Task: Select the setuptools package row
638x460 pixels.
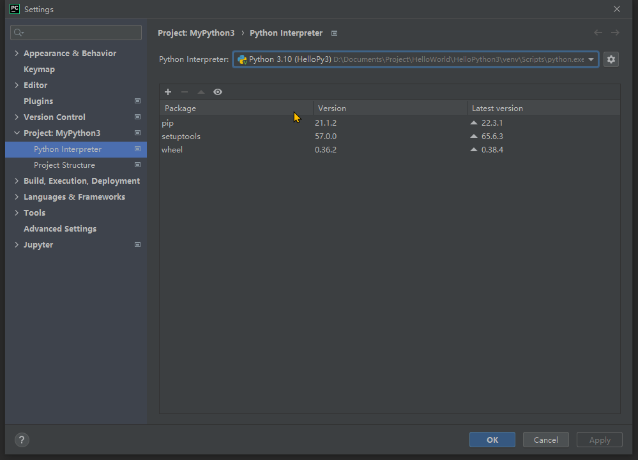Action: [181, 137]
